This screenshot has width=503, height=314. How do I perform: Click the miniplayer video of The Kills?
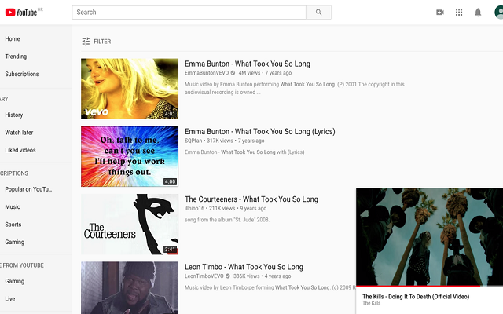pos(430,236)
